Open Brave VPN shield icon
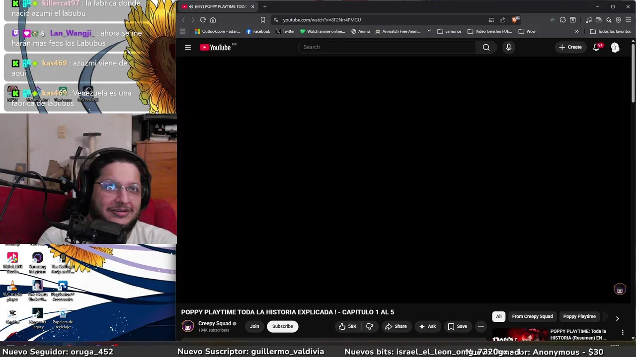 619,20
